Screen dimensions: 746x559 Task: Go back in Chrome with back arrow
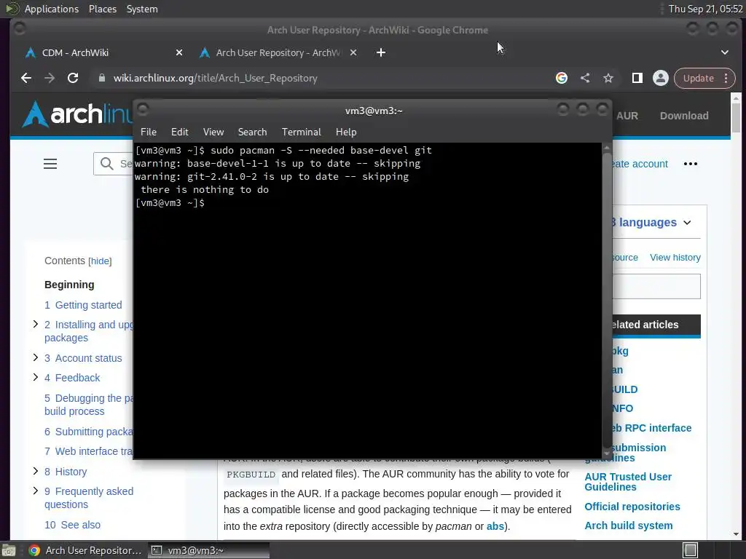[x=26, y=78]
